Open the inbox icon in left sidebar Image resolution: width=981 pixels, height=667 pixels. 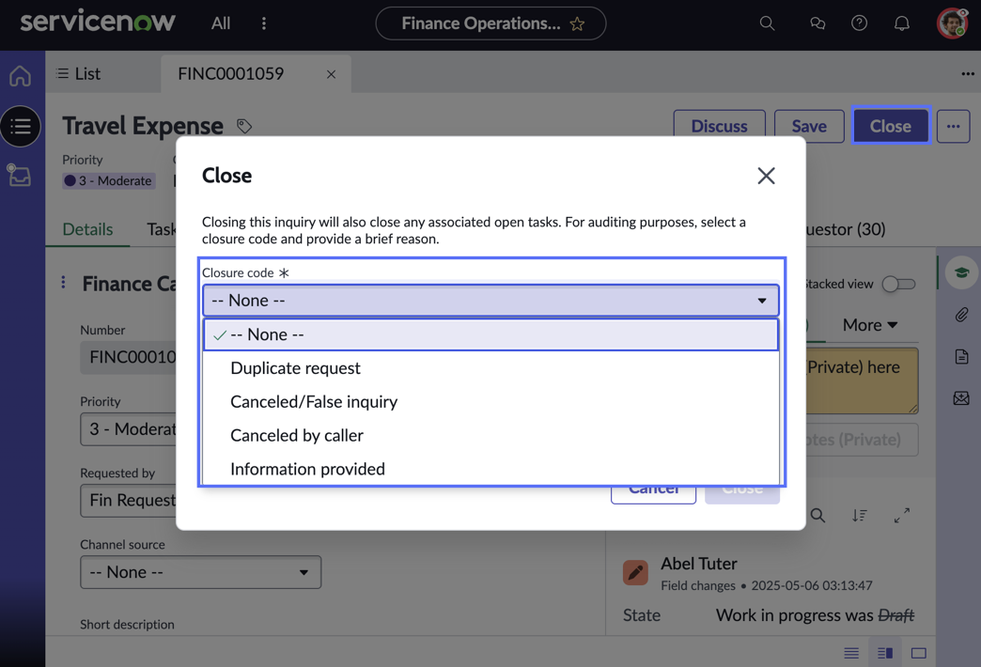coord(20,176)
